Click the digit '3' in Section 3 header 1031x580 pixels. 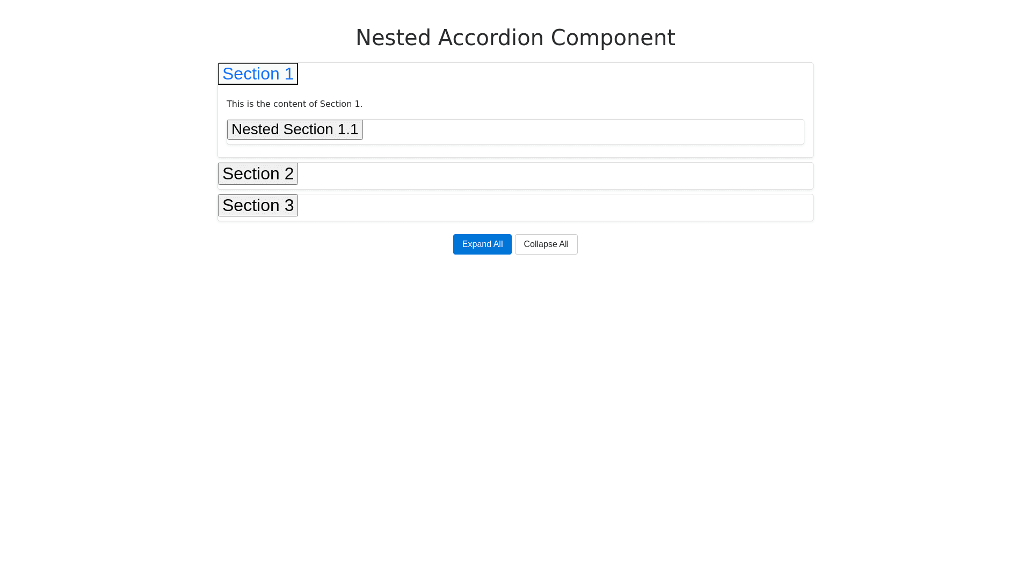click(x=288, y=206)
